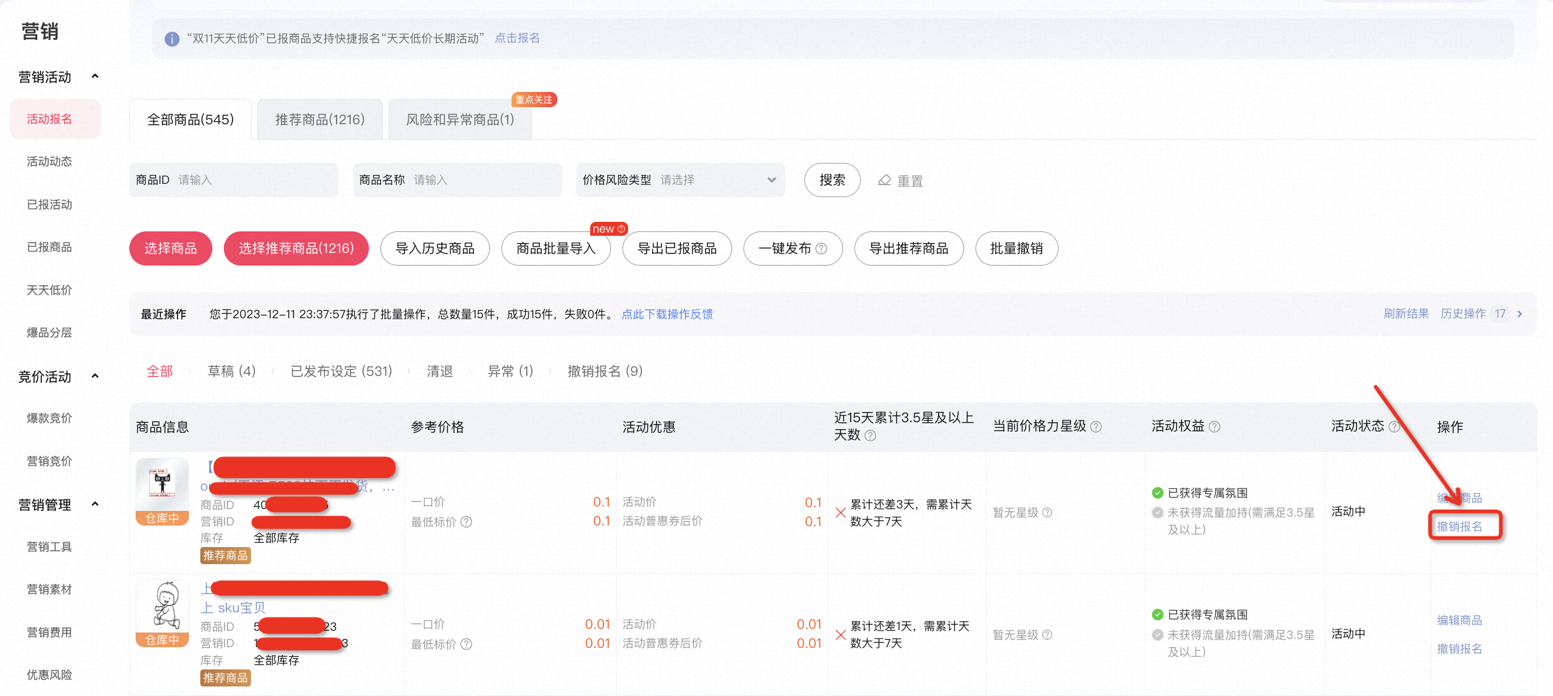1553x696 pixels.
Task: Click green check icon in second row 已获得专属氛围
Action: tap(1157, 614)
